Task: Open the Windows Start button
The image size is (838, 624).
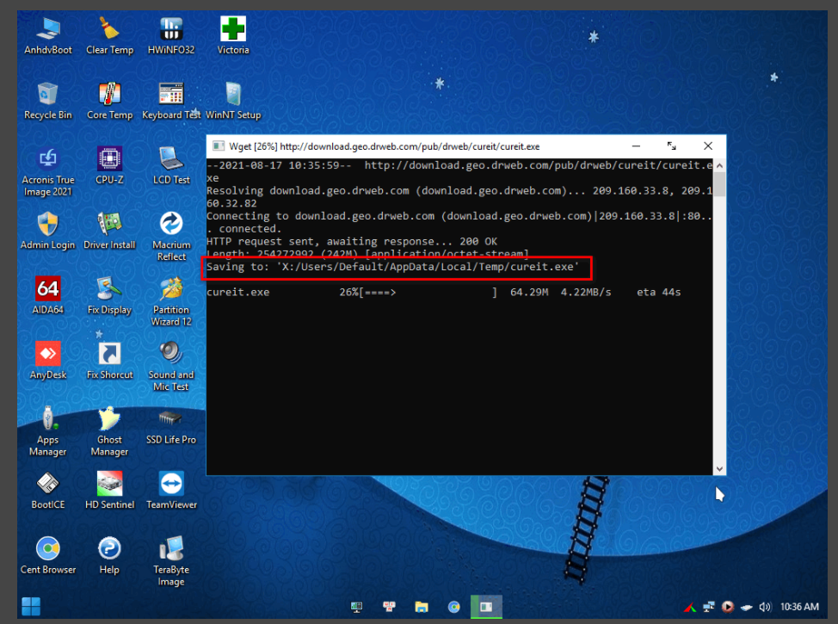Action: (x=30, y=606)
